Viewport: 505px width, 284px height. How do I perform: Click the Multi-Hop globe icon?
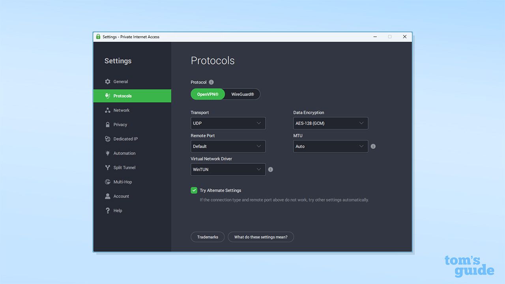[108, 182]
